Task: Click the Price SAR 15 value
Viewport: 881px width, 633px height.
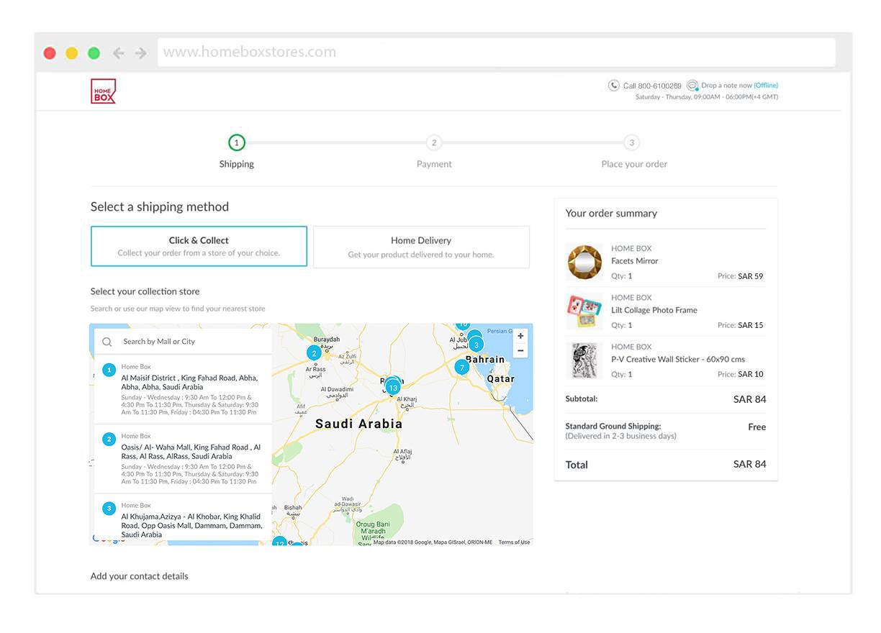Action: [751, 325]
